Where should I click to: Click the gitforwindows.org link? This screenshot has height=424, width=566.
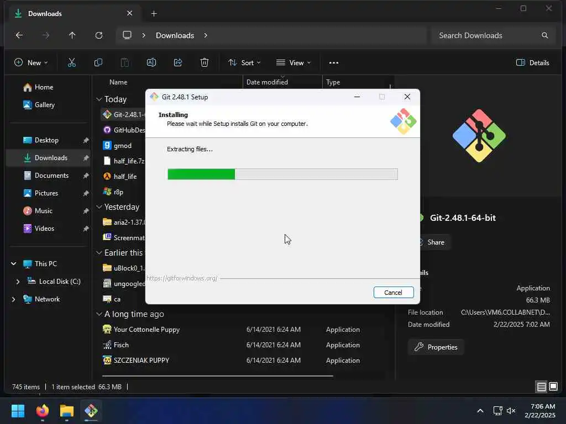click(182, 278)
